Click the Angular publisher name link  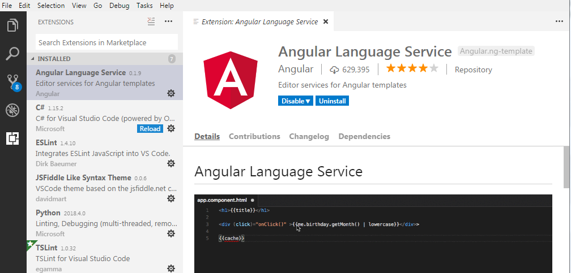(x=295, y=69)
